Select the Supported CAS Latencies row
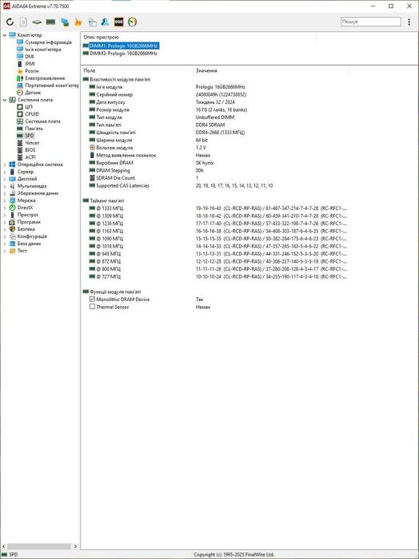This screenshot has height=559, width=419. click(214, 185)
